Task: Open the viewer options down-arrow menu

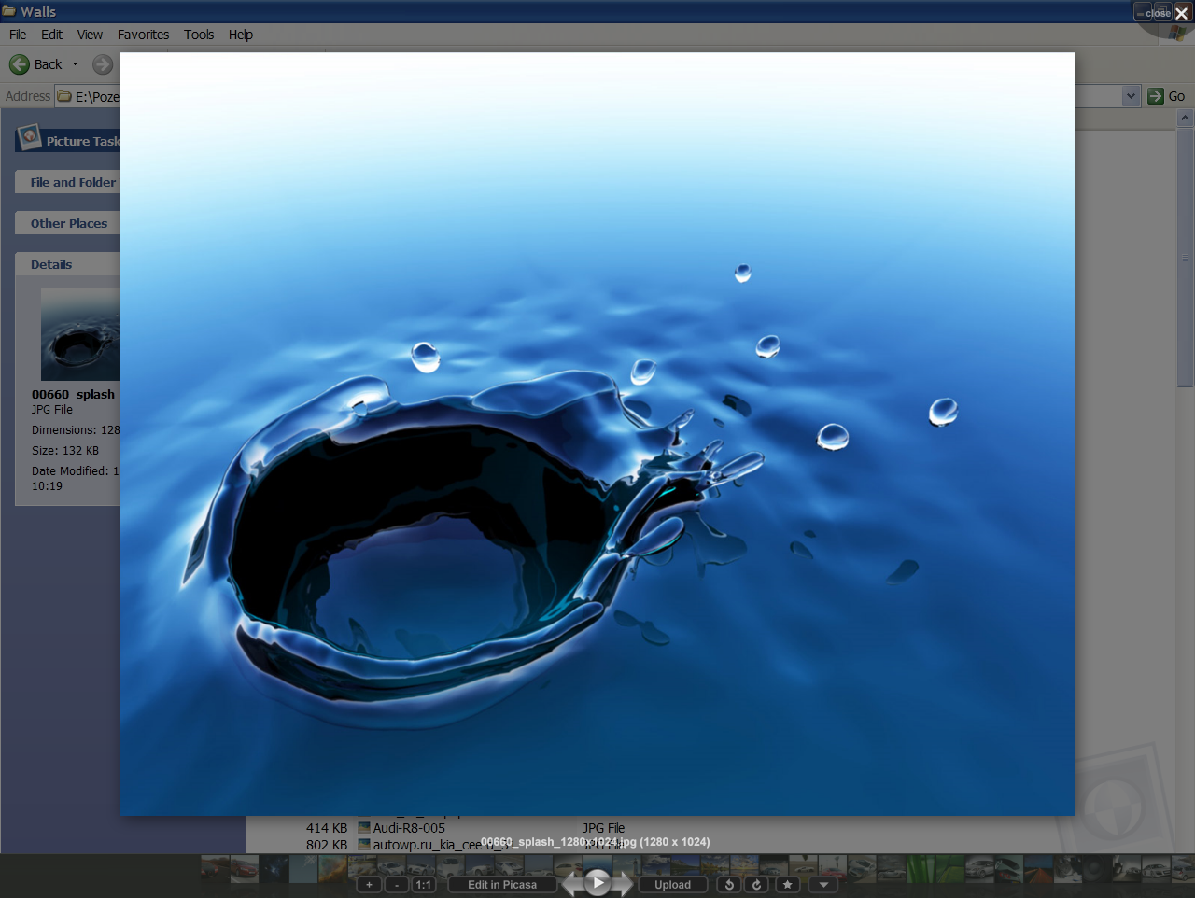Action: coord(823,884)
